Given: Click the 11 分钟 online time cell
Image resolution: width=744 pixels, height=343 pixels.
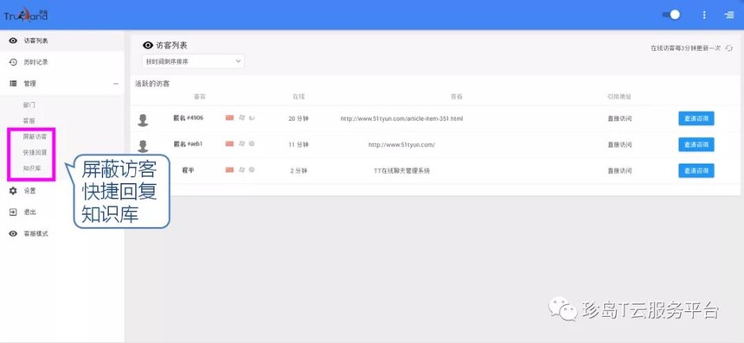Looking at the screenshot, I should (x=298, y=145).
